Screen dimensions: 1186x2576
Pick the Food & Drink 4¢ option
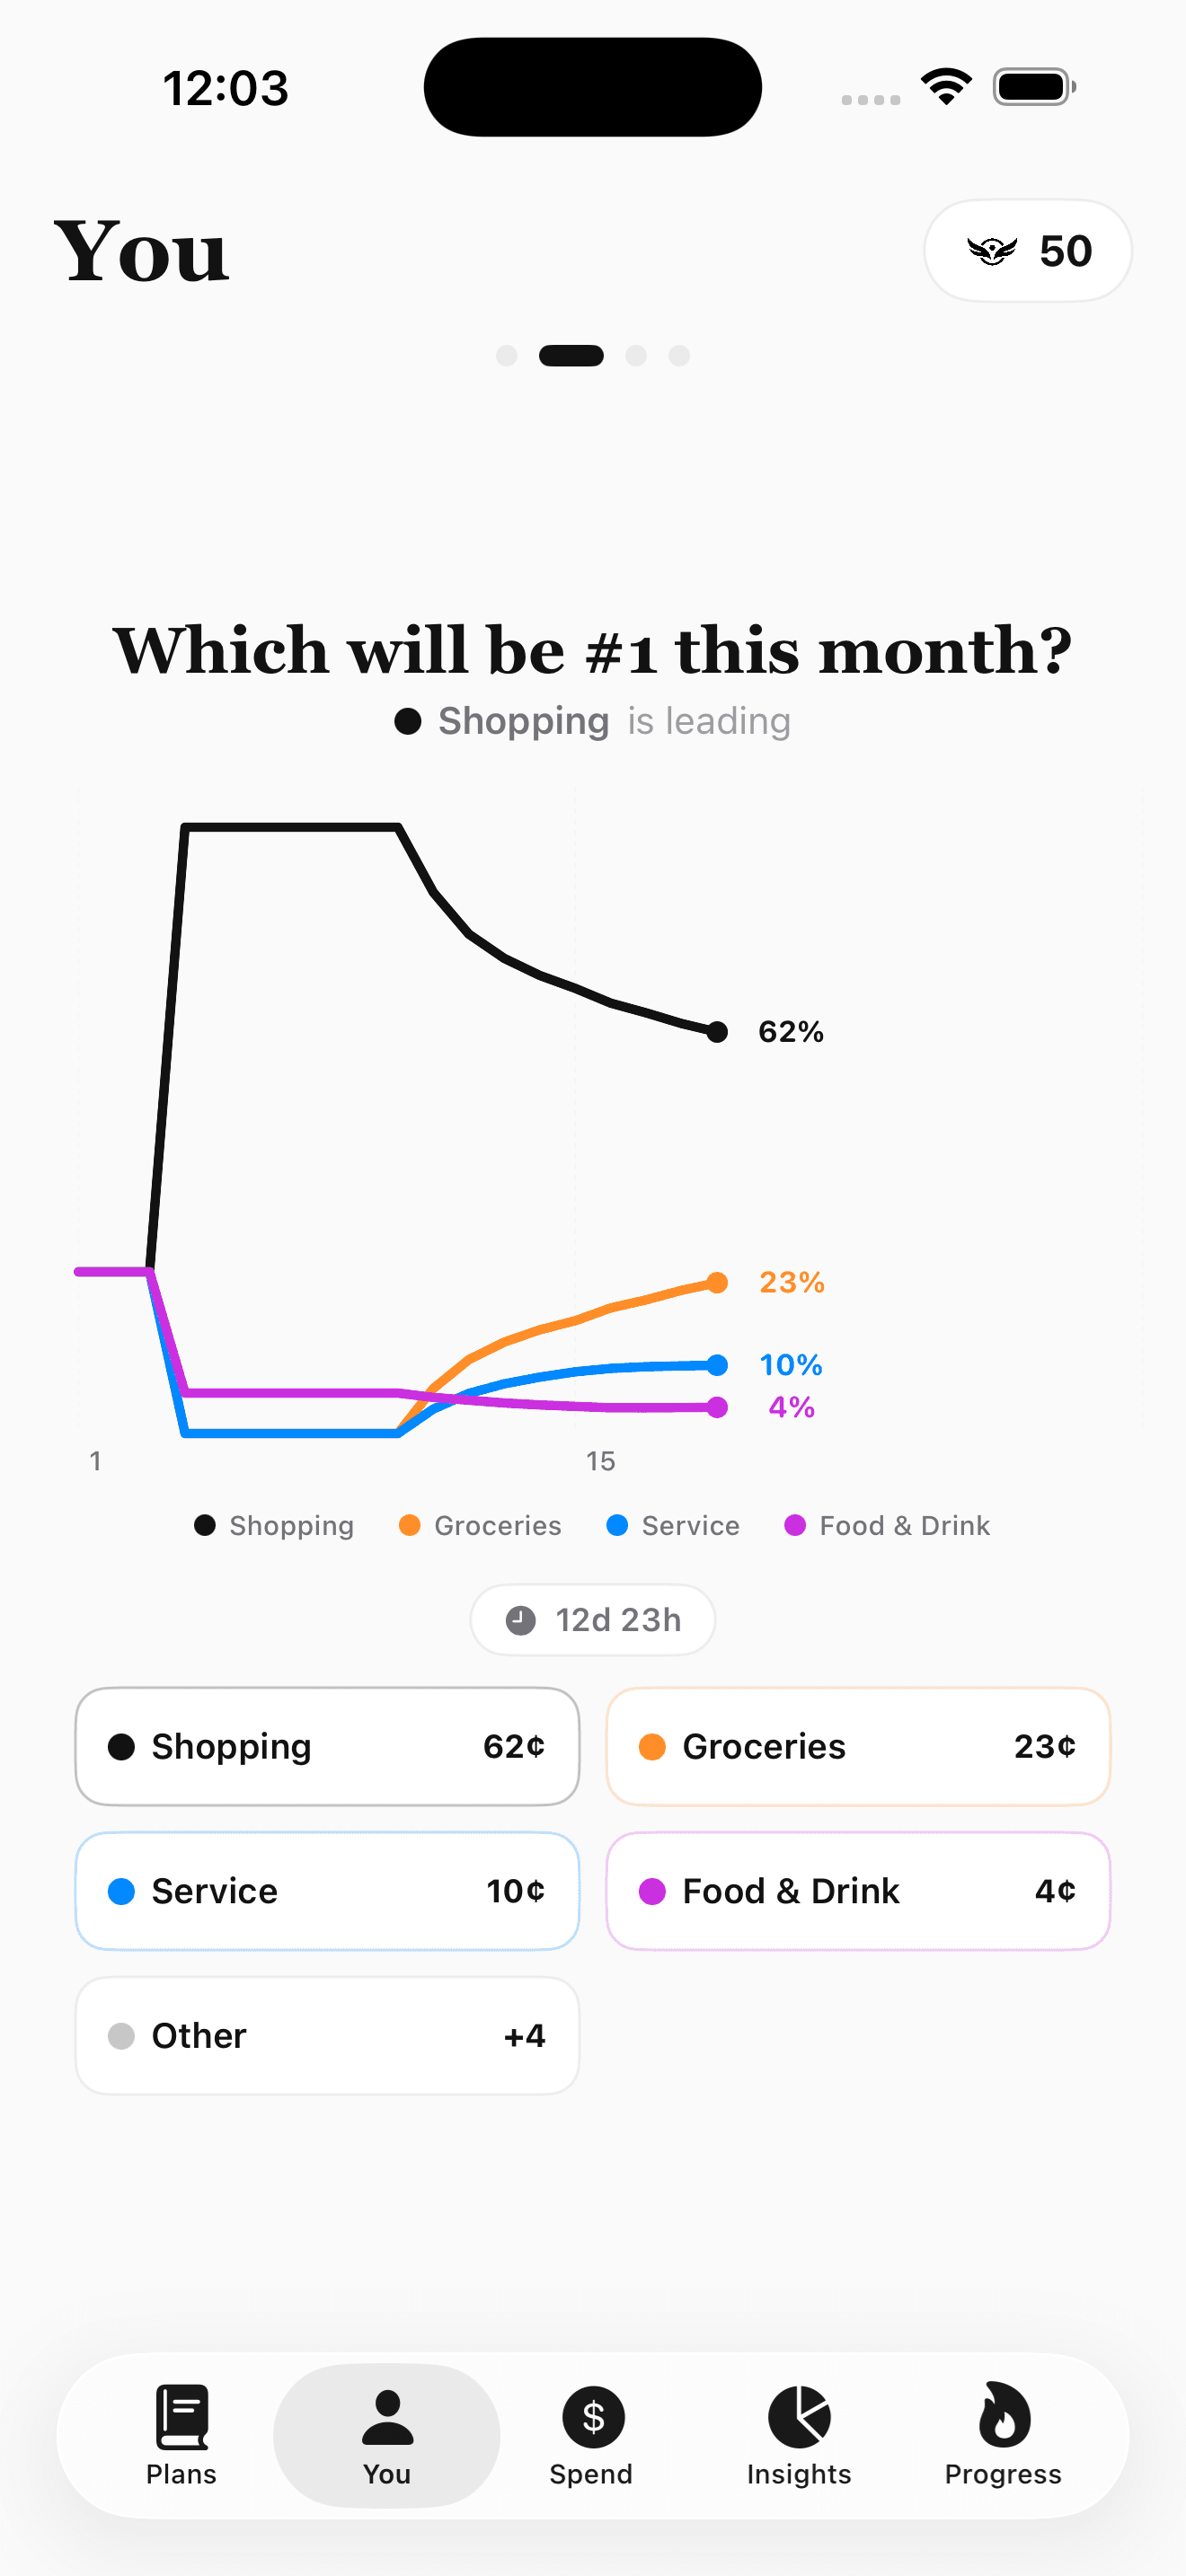pyautogui.click(x=858, y=1891)
